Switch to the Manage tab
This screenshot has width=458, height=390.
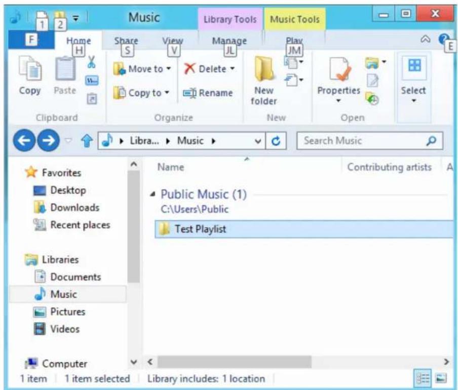(230, 41)
